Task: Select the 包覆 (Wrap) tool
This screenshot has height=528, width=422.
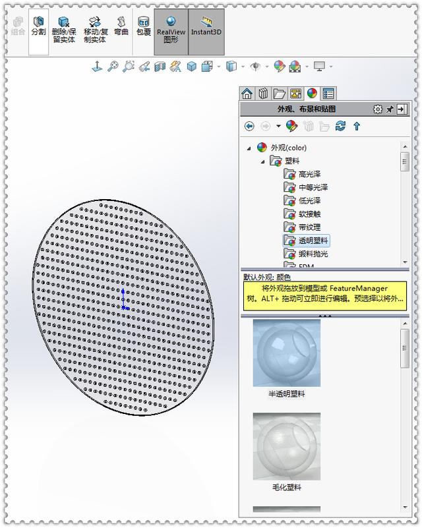Action: [144, 27]
